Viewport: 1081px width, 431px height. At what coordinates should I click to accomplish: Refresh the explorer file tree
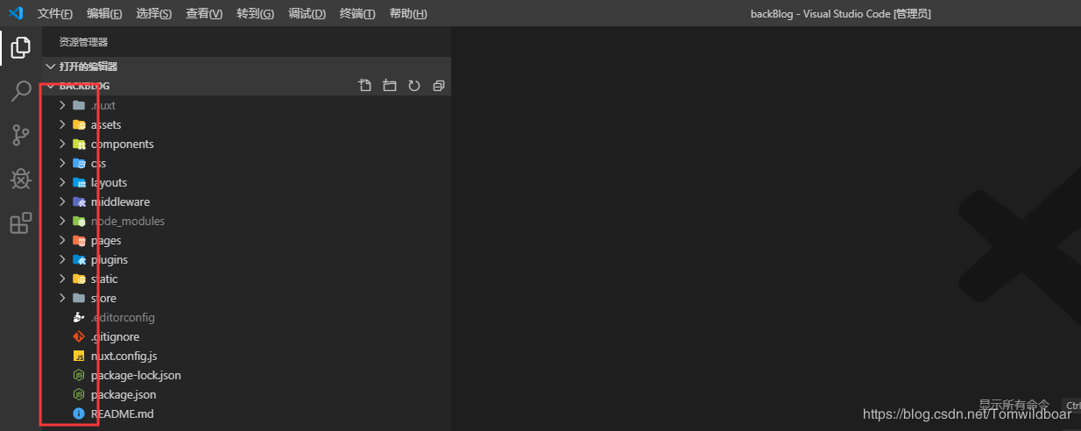(414, 86)
